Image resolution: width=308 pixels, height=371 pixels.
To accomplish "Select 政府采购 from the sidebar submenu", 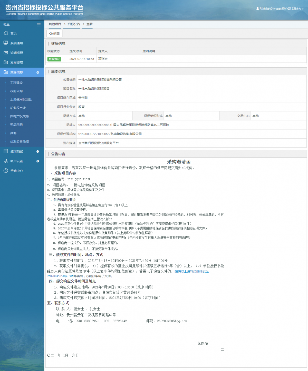I will [16, 91].
